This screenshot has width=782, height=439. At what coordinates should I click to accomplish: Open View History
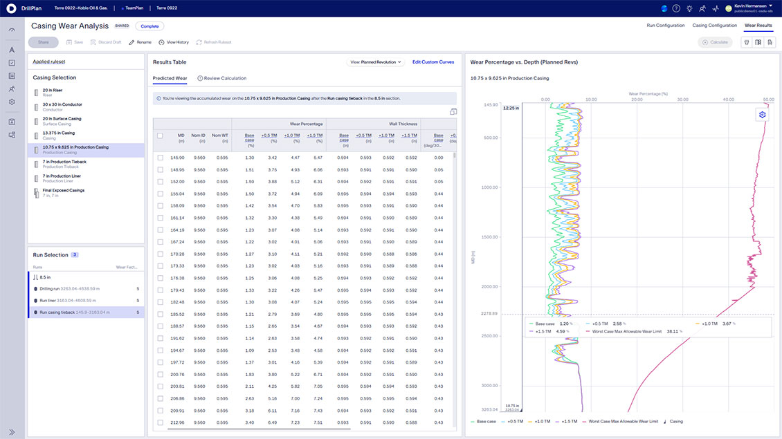click(174, 42)
